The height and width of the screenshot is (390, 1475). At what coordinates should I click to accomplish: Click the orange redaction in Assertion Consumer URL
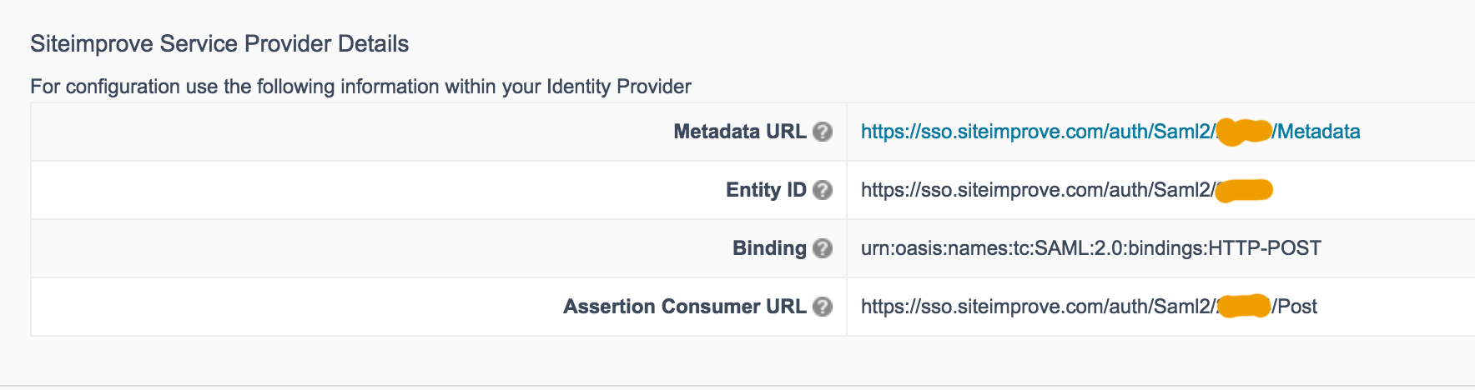point(1243,306)
